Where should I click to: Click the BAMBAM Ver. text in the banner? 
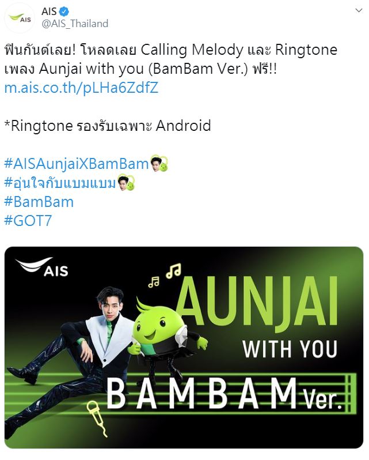[x=224, y=393]
